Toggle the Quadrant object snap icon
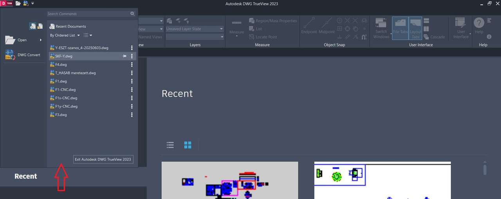This screenshot has height=199, width=501. [x=348, y=29]
